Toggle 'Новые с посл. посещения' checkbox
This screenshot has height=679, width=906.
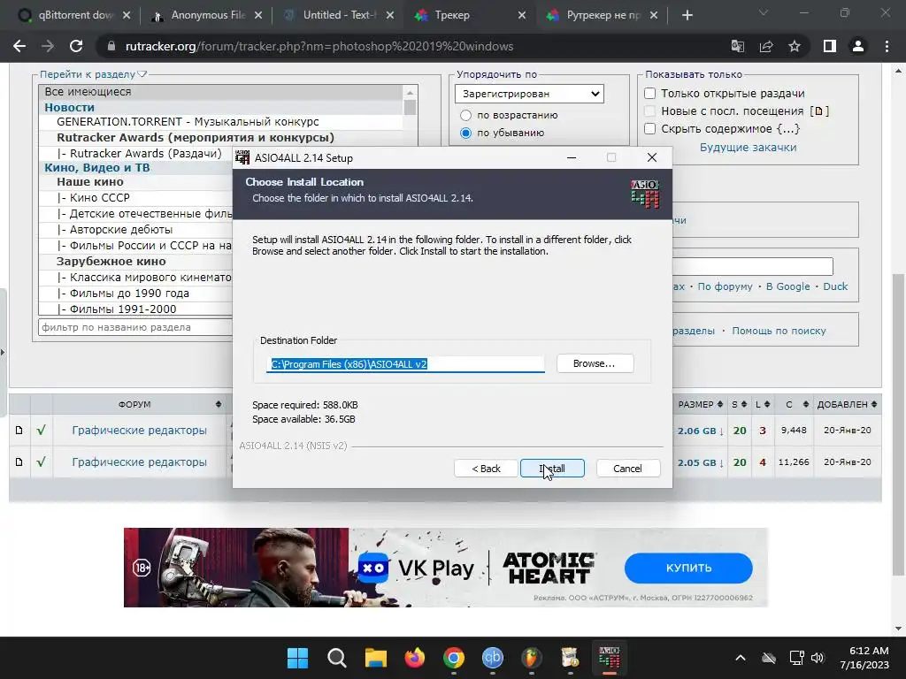click(650, 111)
